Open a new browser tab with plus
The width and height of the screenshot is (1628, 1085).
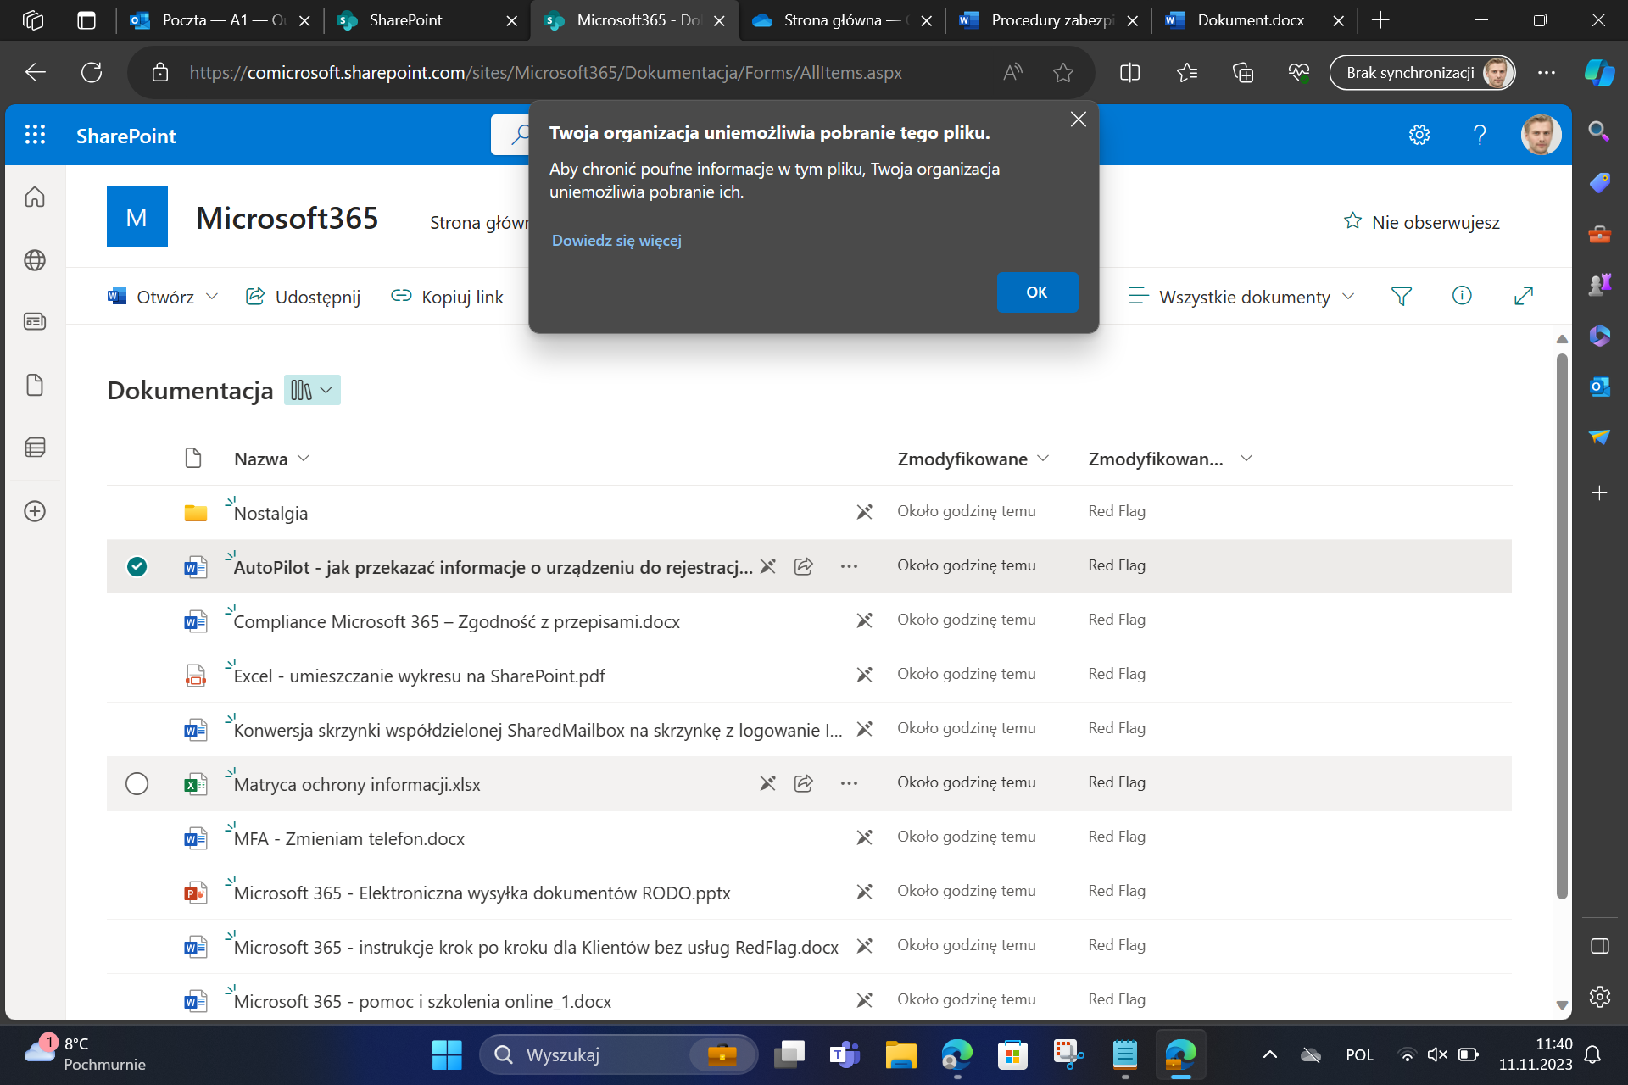[1380, 20]
